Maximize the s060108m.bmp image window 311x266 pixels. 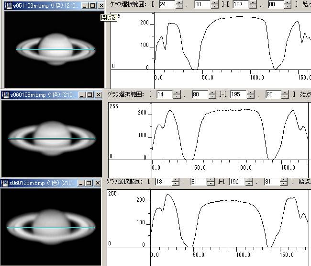(x=90, y=95)
